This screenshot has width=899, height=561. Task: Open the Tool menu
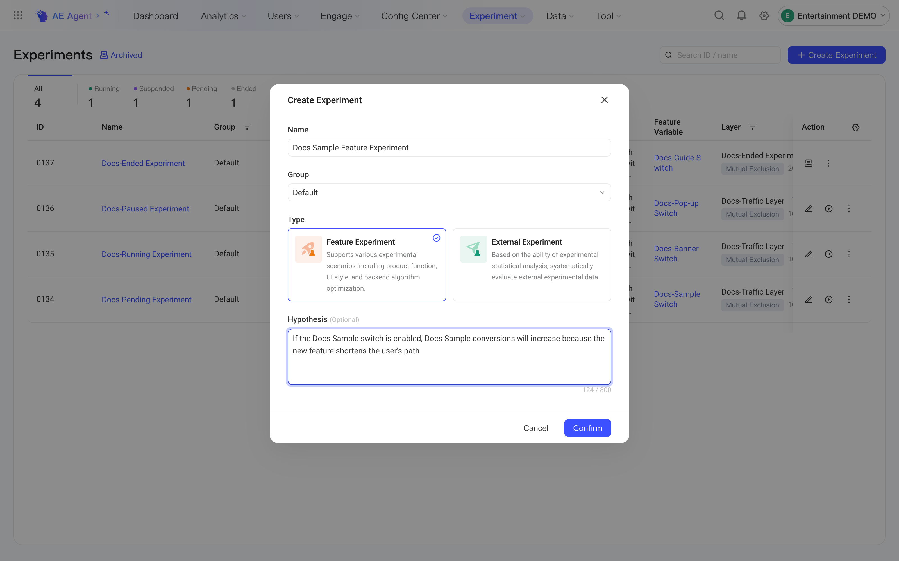point(608,16)
